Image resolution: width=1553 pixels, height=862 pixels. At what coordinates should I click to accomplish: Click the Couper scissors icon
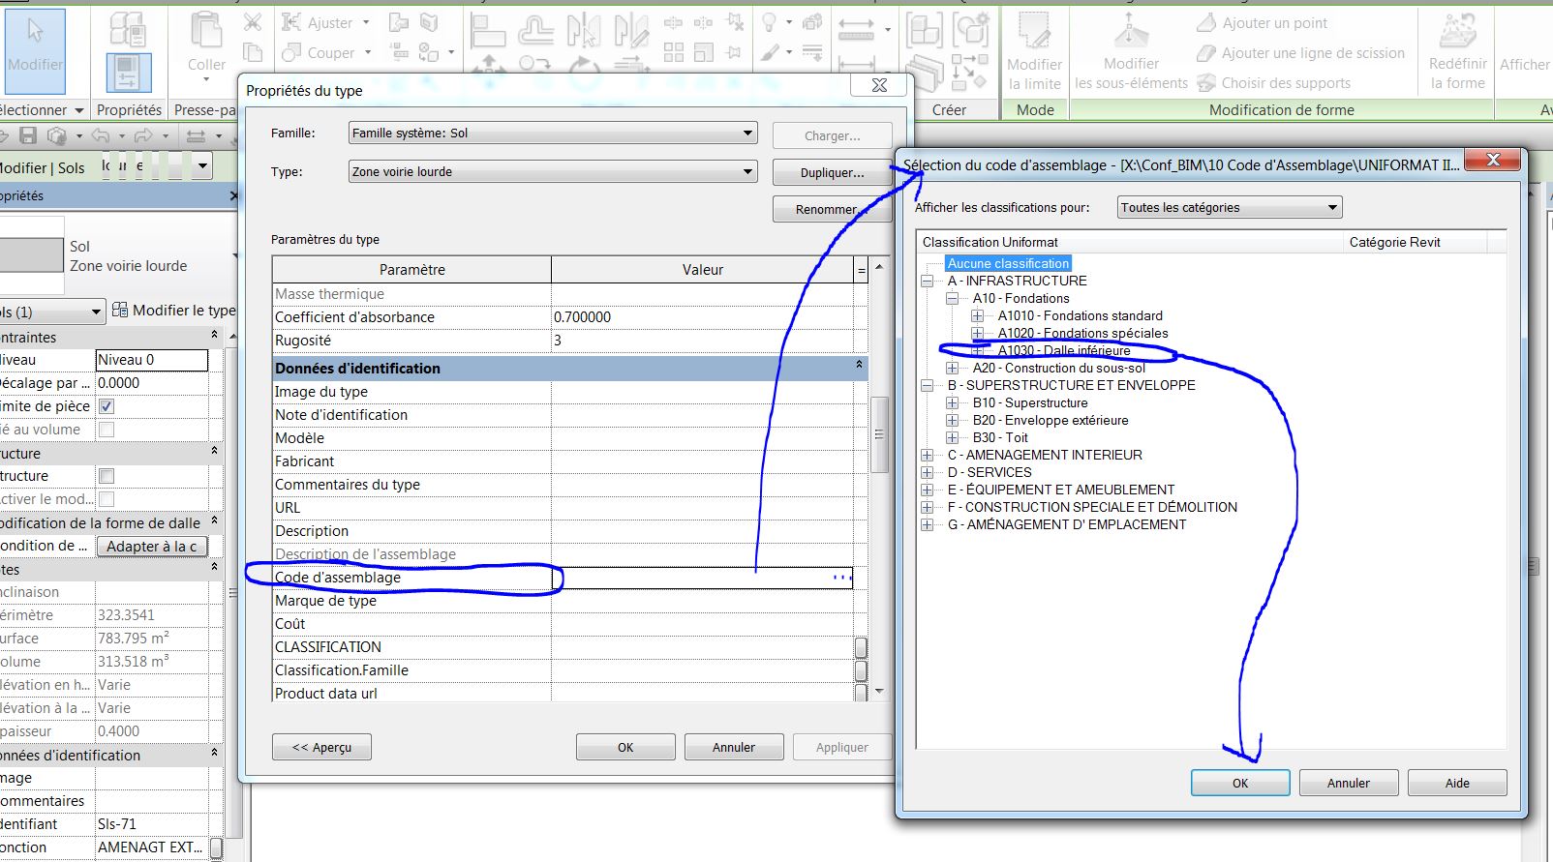(252, 21)
